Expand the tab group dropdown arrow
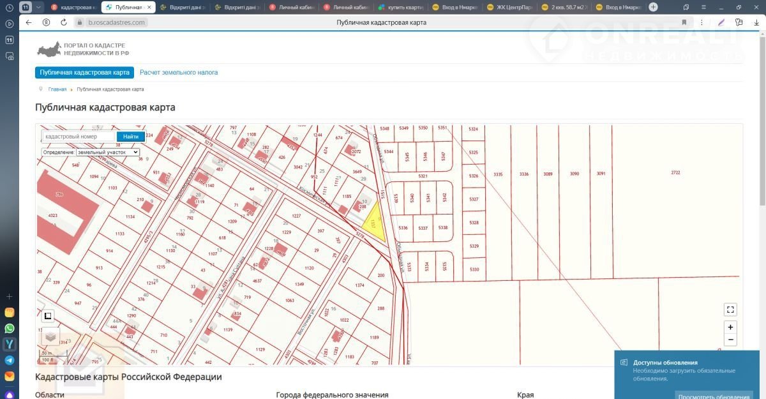 coord(39,7)
